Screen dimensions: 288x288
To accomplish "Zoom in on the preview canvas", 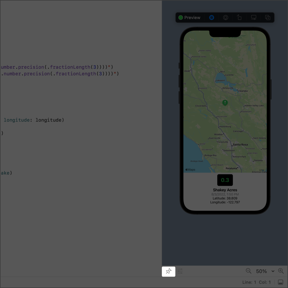I will 281,271.
